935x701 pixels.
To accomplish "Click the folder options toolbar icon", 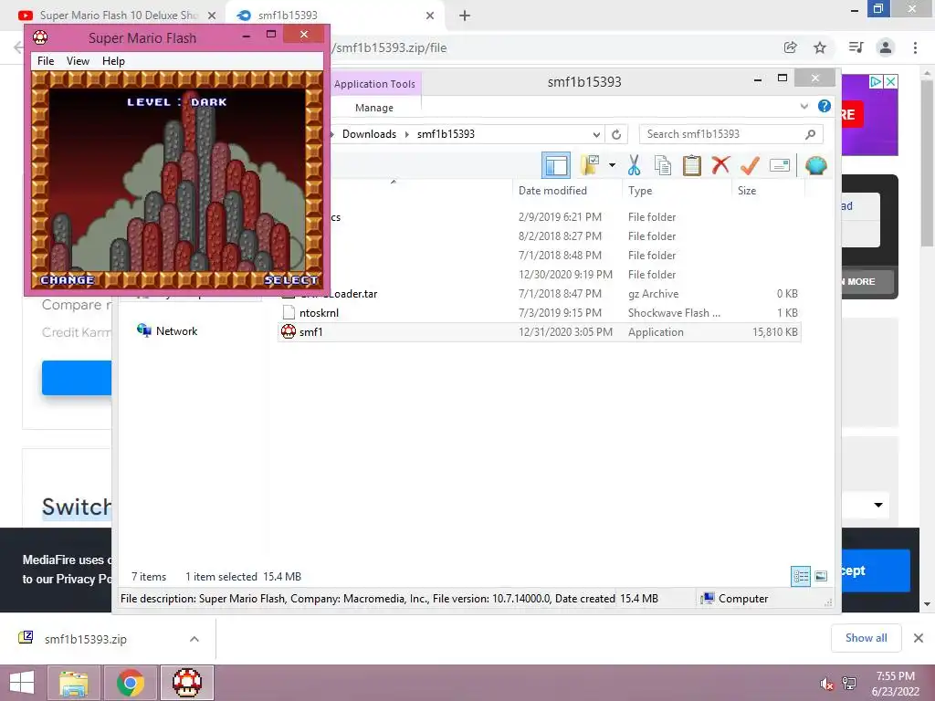I will click(589, 165).
